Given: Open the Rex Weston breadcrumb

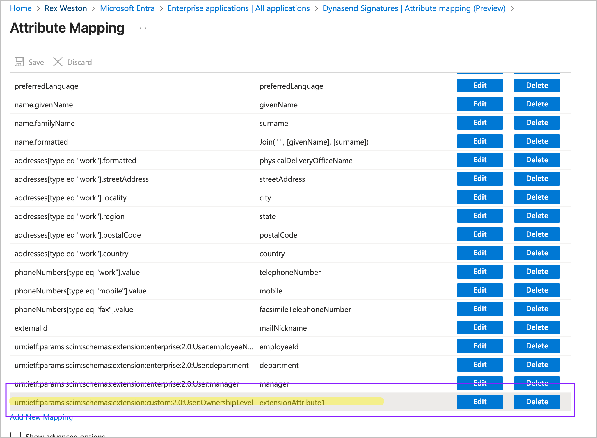Looking at the screenshot, I should 65,8.
